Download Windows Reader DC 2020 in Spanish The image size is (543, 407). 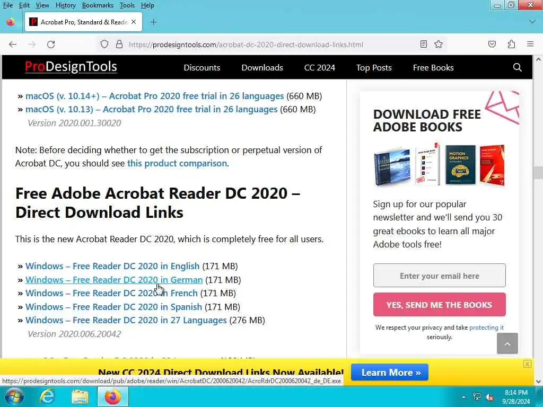point(113,307)
